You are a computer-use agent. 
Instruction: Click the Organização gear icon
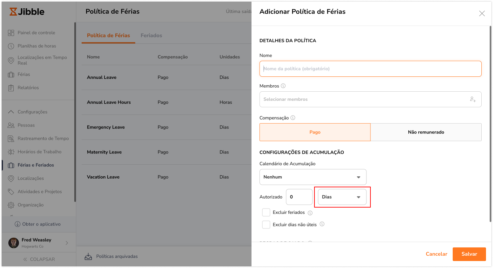tap(11, 205)
